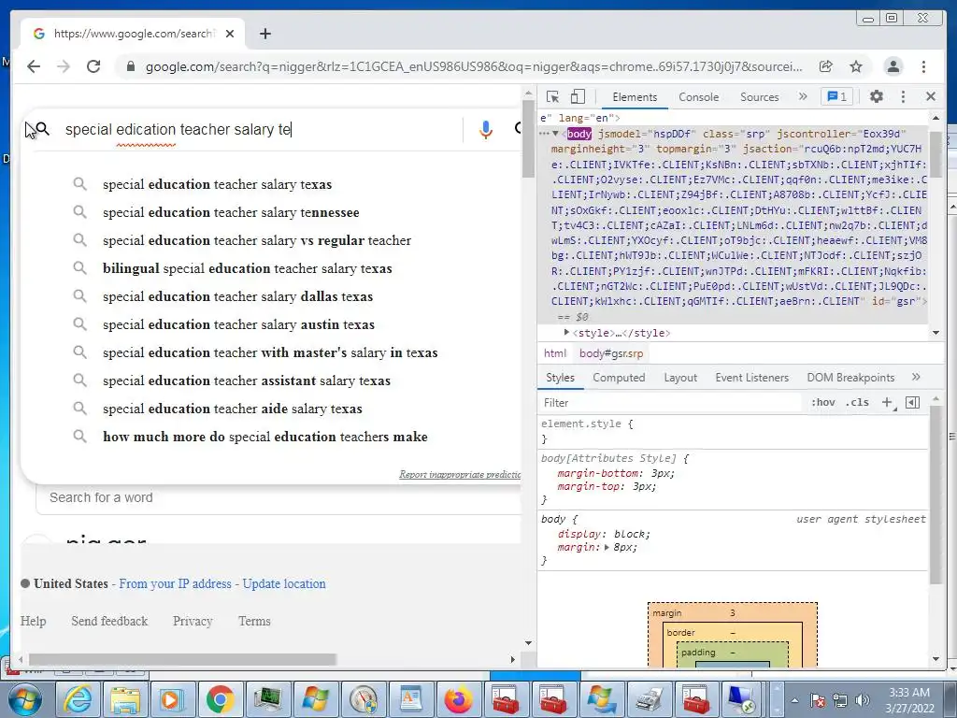The height and width of the screenshot is (718, 957).
Task: Open the Help footer link
Action: tap(33, 621)
